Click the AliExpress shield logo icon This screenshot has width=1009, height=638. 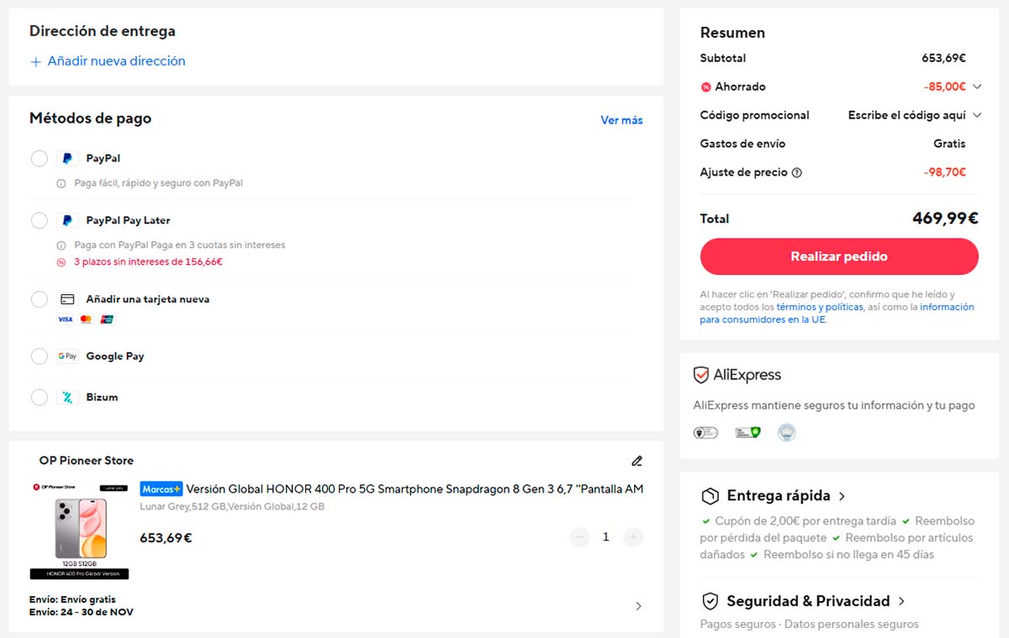pyautogui.click(x=701, y=375)
